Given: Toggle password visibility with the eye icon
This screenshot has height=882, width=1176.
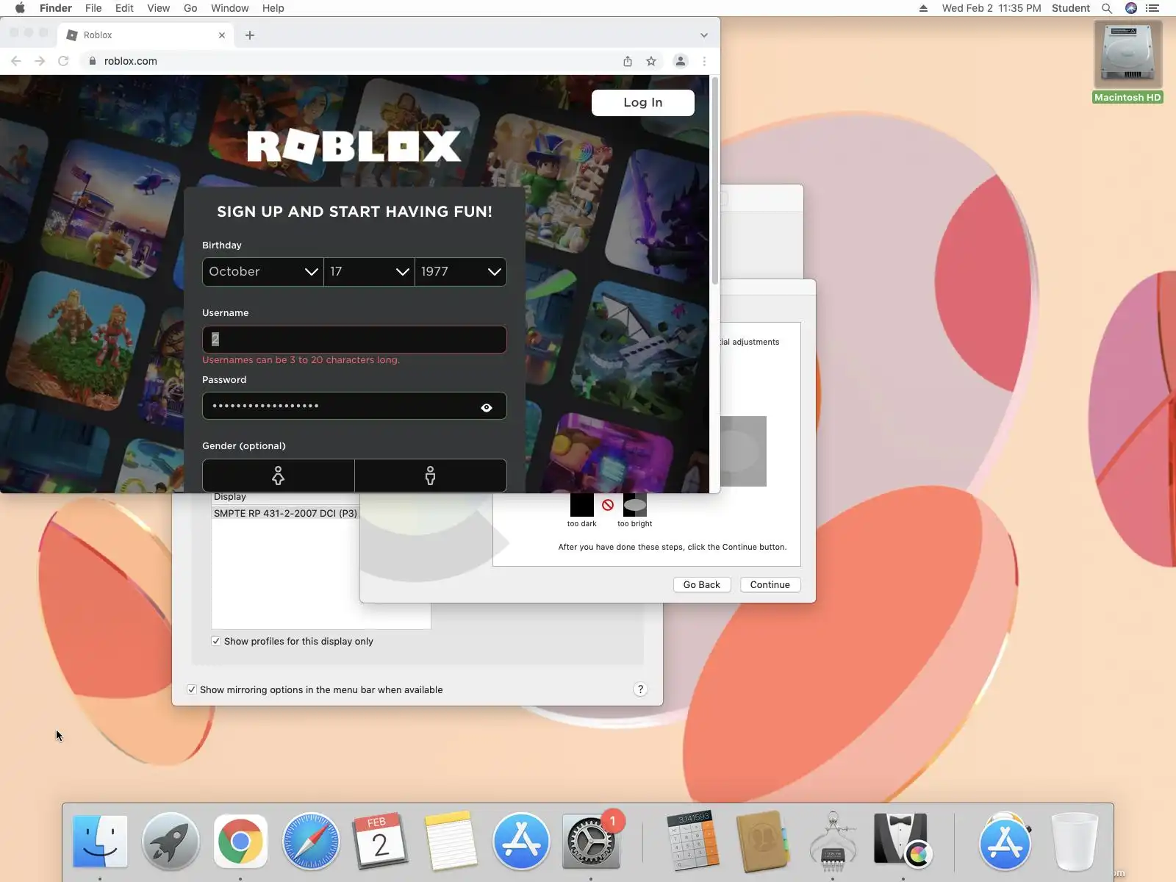Looking at the screenshot, I should point(487,407).
